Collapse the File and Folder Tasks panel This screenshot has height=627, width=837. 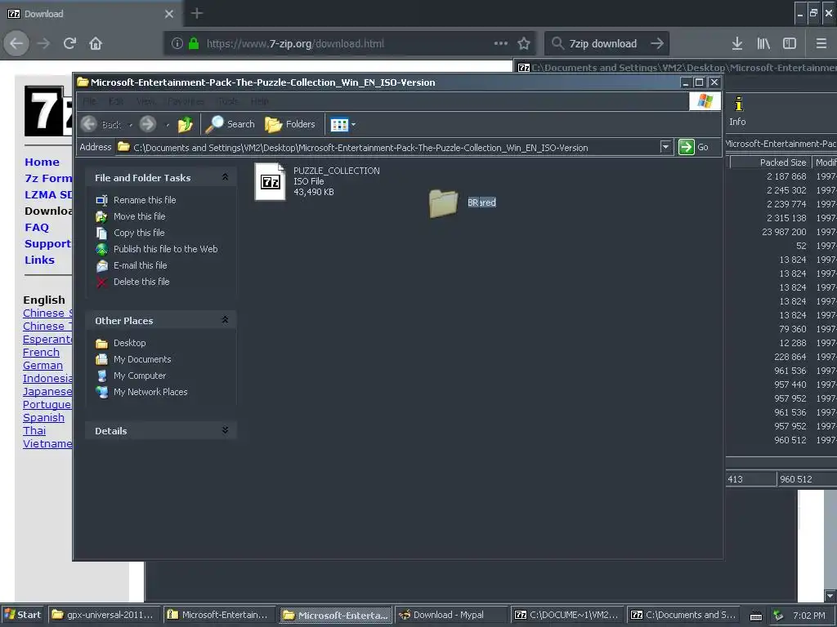click(225, 177)
